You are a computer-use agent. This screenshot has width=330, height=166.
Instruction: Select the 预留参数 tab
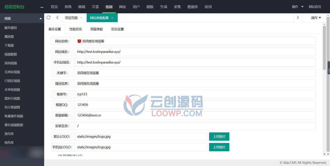point(97,29)
